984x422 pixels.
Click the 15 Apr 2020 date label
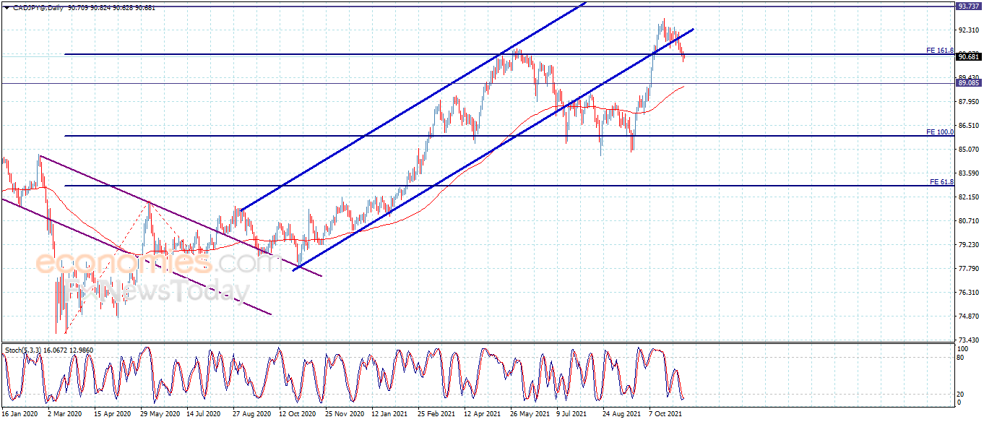112,414
